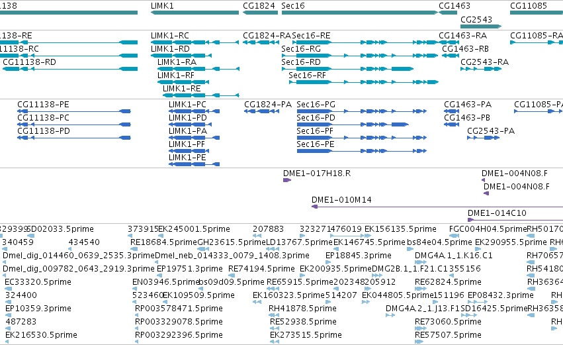Select the CG2543 gene label

[x=476, y=19]
